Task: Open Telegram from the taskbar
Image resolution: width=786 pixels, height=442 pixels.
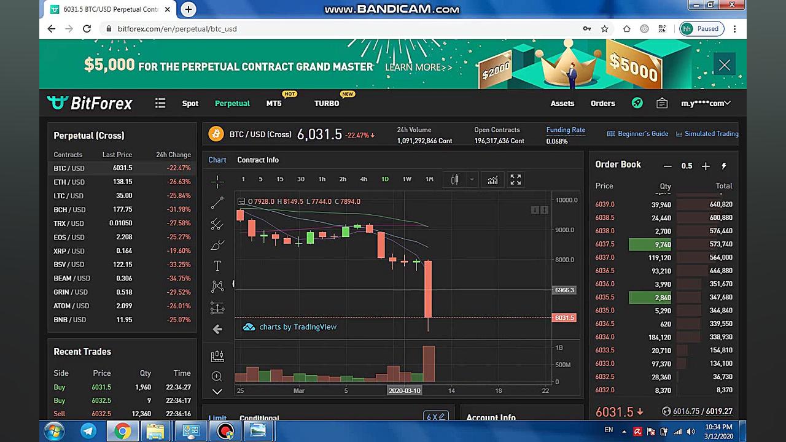Action: tap(89, 432)
